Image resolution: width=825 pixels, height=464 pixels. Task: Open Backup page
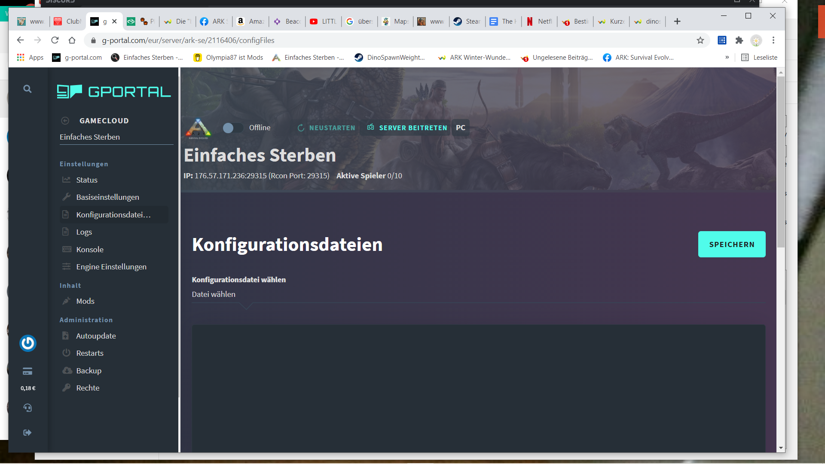(89, 371)
